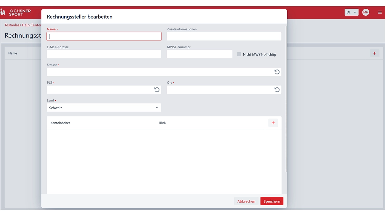This screenshot has height=216, width=385.
Task: Reset the Strasse field with undo icon
Action: pyautogui.click(x=277, y=72)
